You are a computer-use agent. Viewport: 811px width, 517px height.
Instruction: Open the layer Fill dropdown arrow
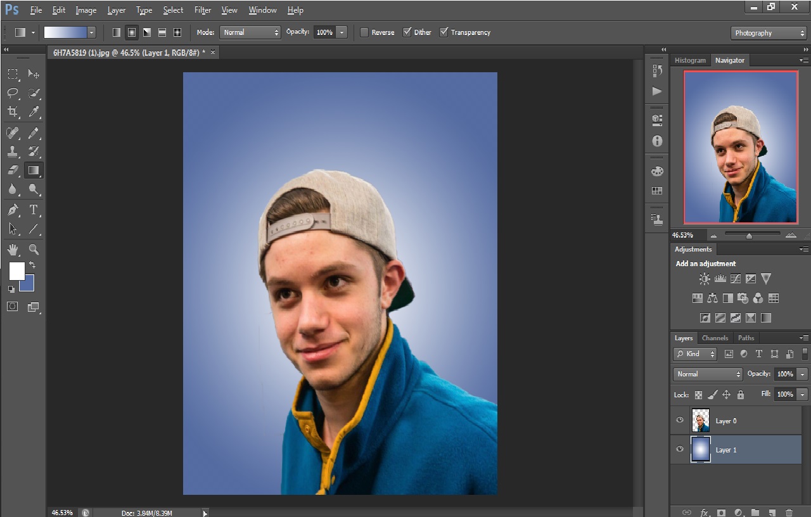803,394
